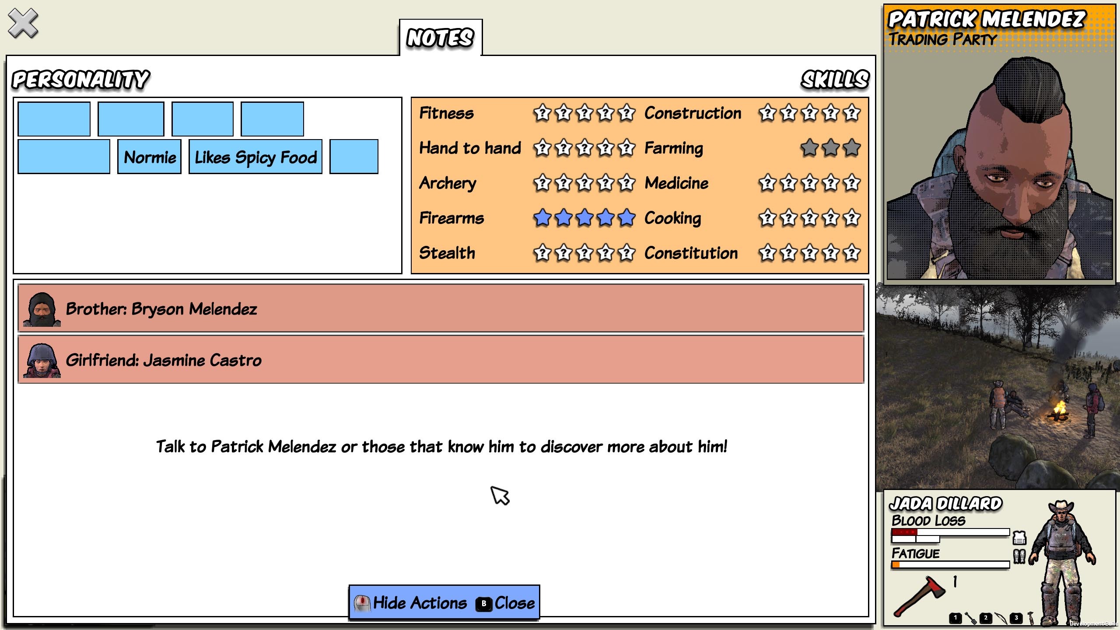Image resolution: width=1120 pixels, height=630 pixels.
Task: Select the shovel in weapon slot 1
Action: point(970,618)
